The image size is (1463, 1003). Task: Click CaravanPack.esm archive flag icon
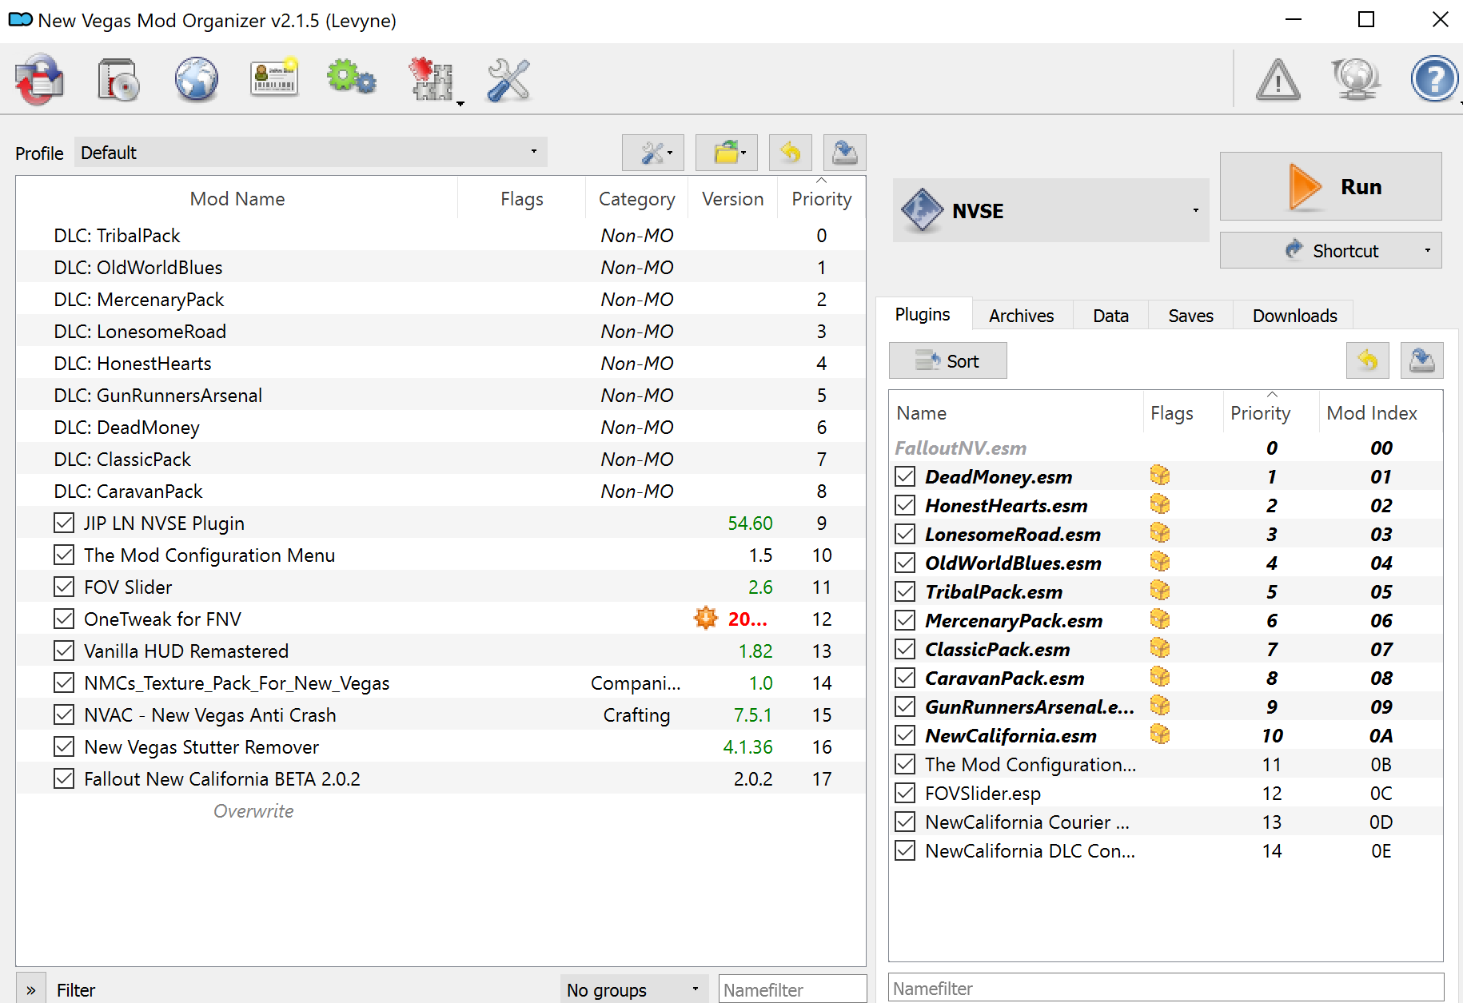point(1160,678)
